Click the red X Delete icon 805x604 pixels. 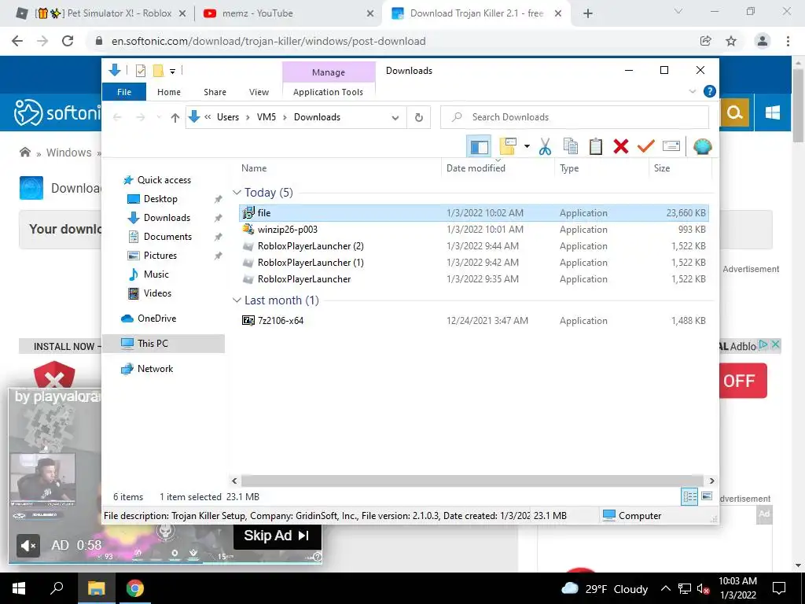click(621, 147)
